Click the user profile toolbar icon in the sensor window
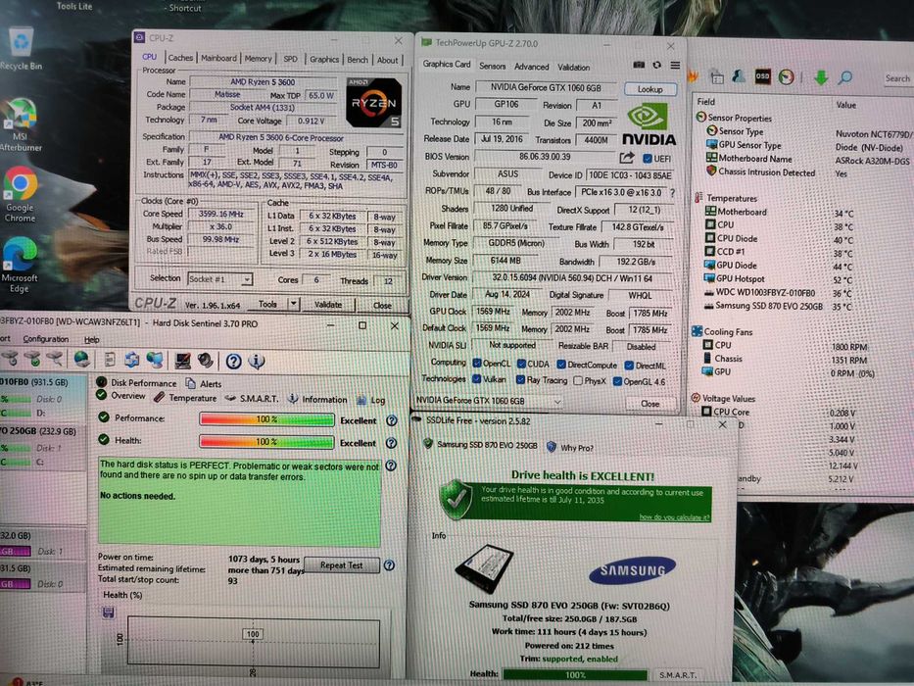The height and width of the screenshot is (686, 914). tap(739, 76)
